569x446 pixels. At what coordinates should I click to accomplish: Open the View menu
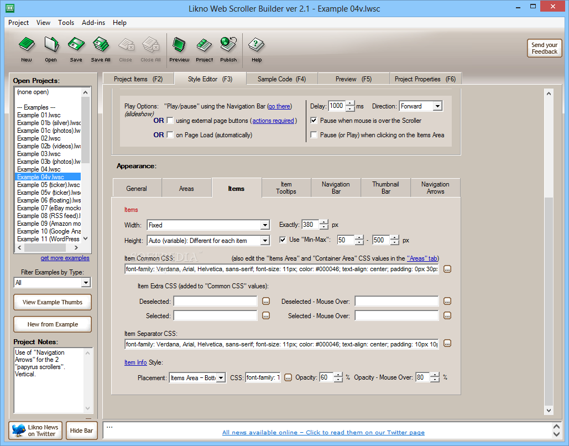43,23
